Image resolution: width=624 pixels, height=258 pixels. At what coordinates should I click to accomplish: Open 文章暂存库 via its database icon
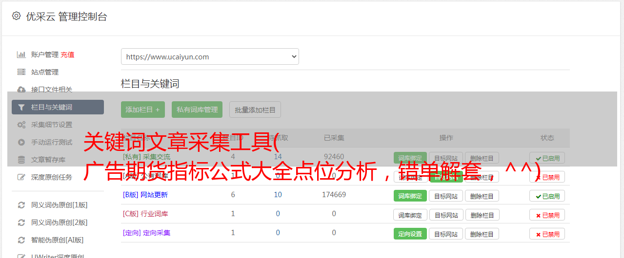[21, 160]
